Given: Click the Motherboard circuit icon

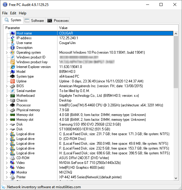Looking at the screenshot, I should [x=13, y=96].
